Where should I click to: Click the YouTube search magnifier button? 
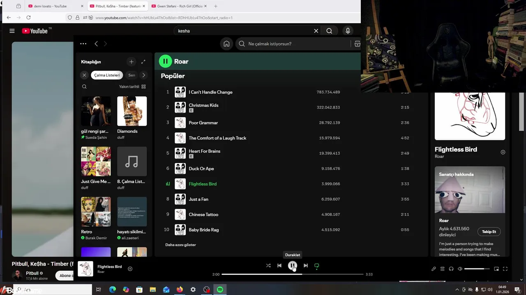(329, 31)
